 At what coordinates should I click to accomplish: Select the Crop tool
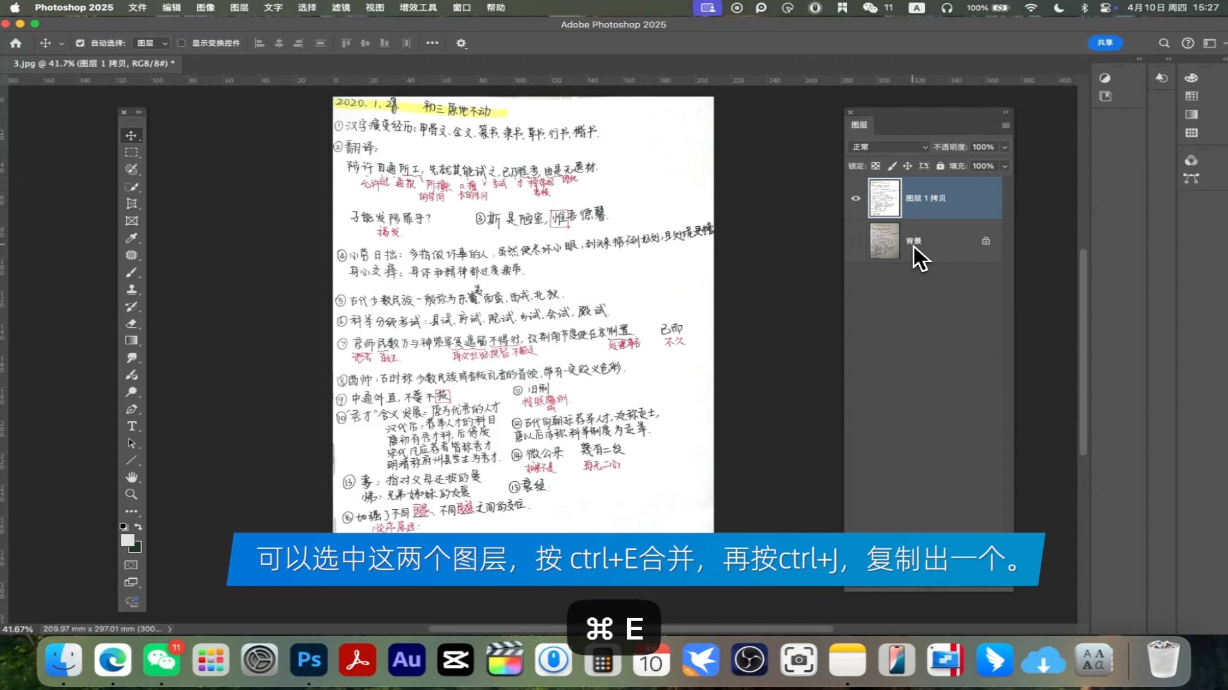[131, 204]
